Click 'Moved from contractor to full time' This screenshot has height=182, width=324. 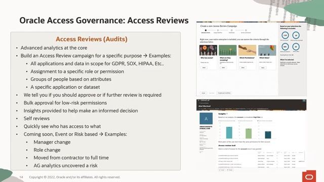(71, 158)
